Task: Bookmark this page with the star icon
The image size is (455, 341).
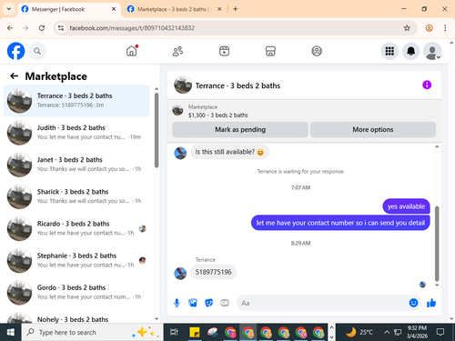Action: pos(407,28)
